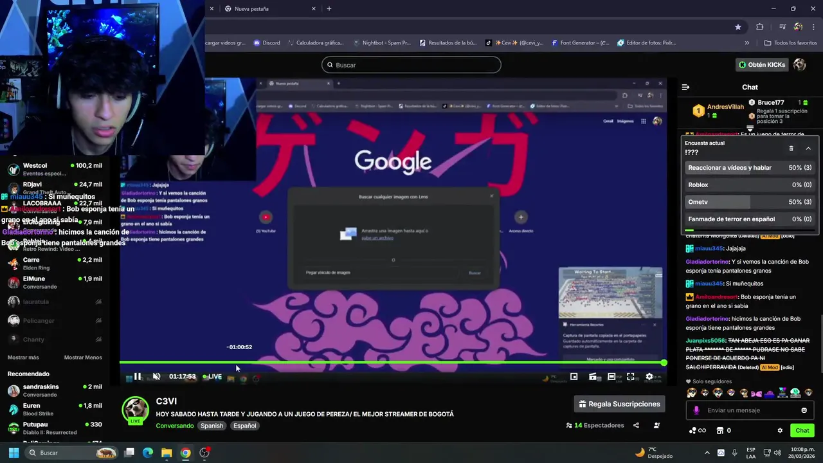Open Carre Elden Ring channel

pos(55,264)
